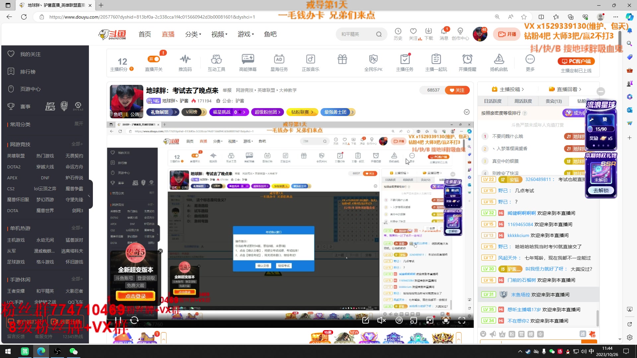The width and height of the screenshot is (637, 358).
Task: Go to 首页 home page
Action: tap(145, 34)
